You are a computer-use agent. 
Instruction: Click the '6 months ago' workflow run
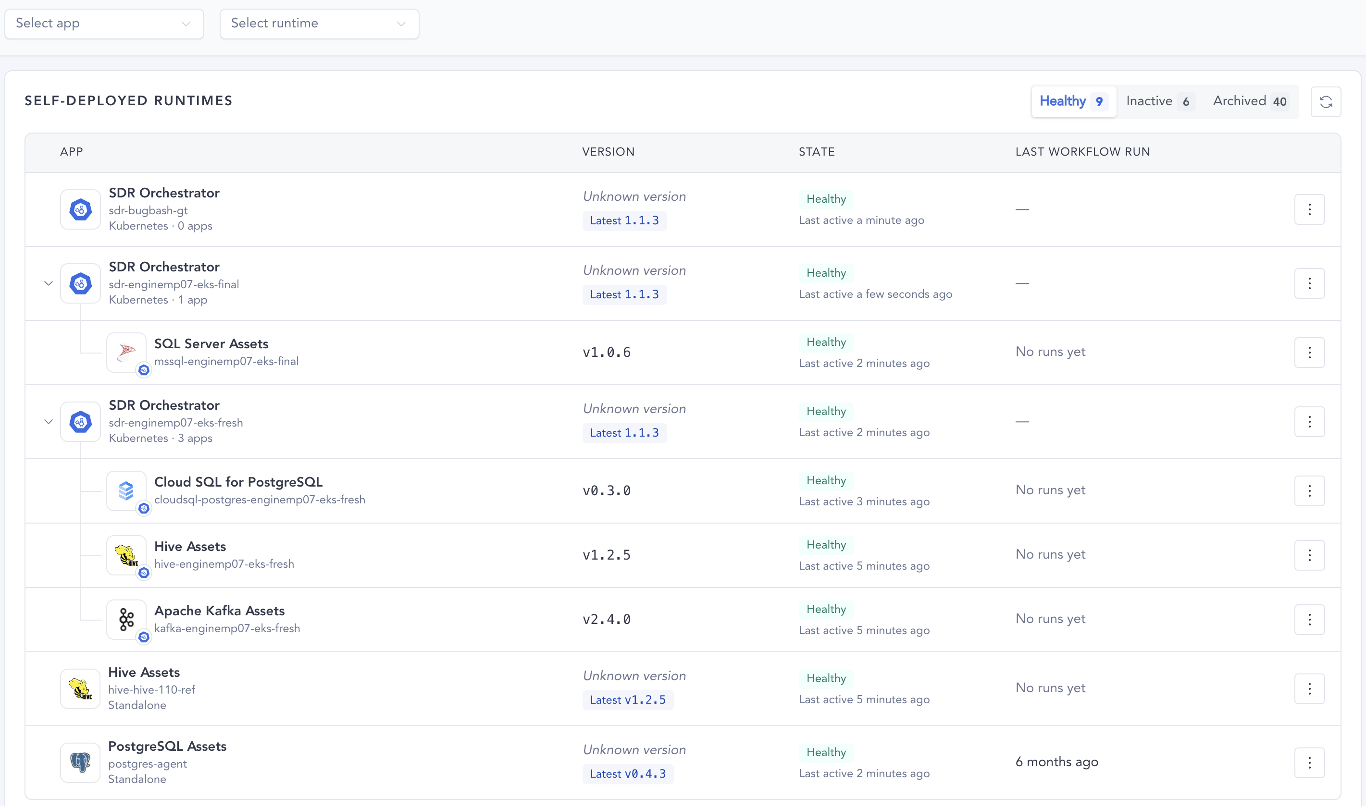1057,762
